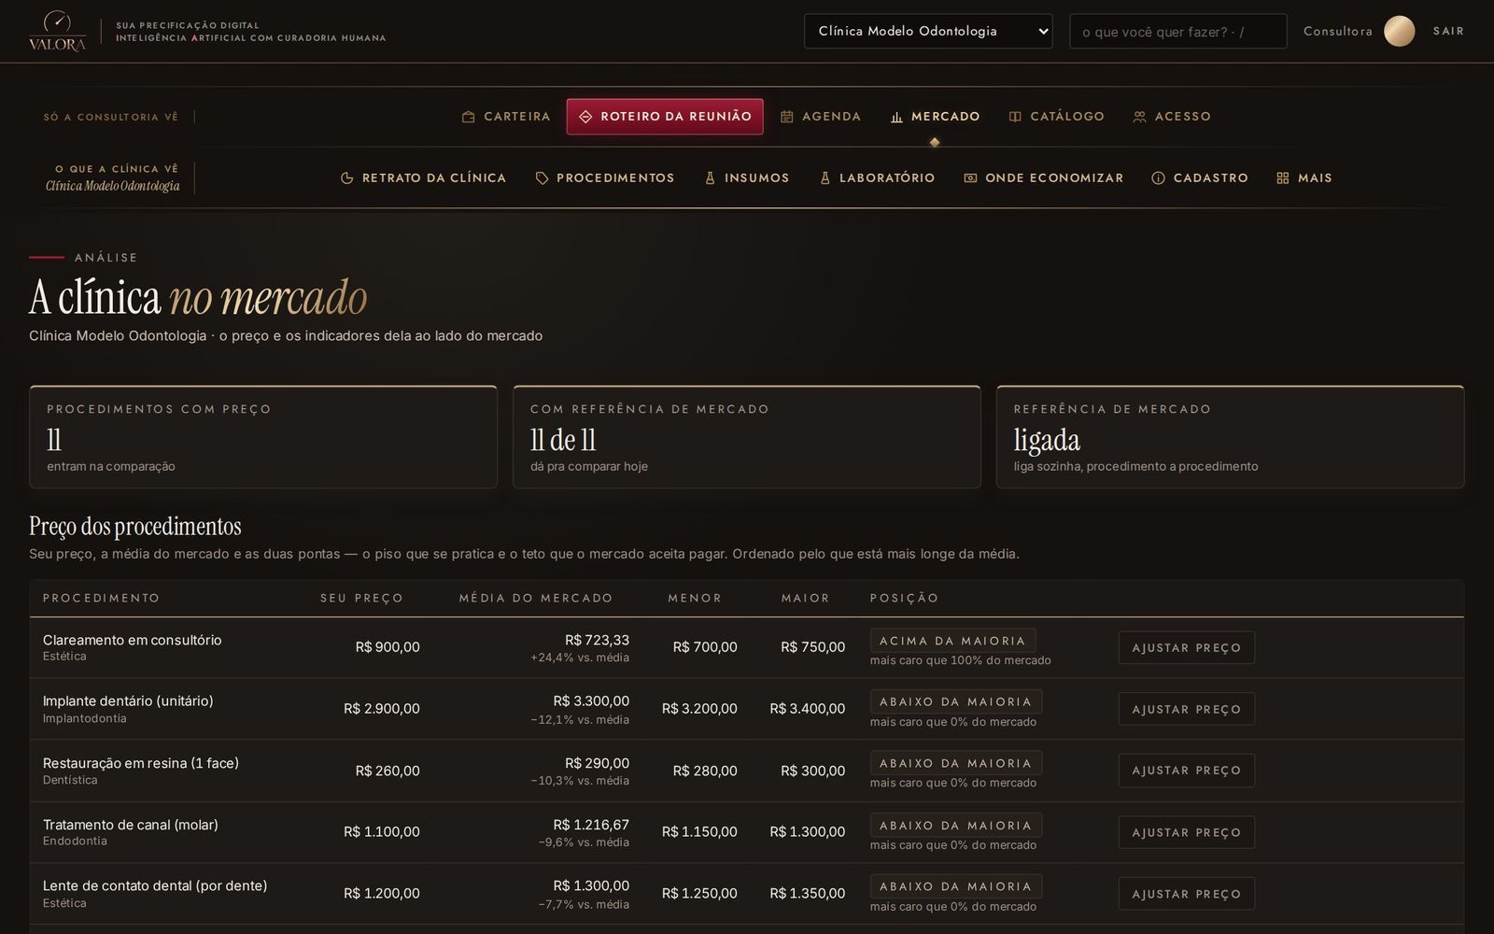Screen dimensions: 1494x934
Task: Open the Laboratório section
Action: point(877,178)
